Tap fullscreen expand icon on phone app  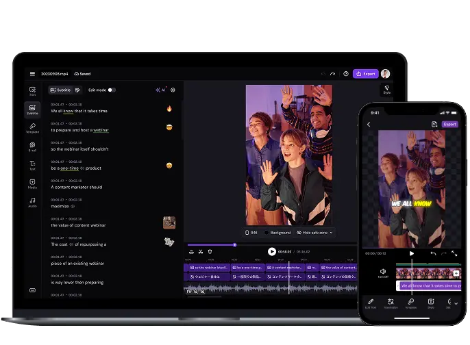454,253
